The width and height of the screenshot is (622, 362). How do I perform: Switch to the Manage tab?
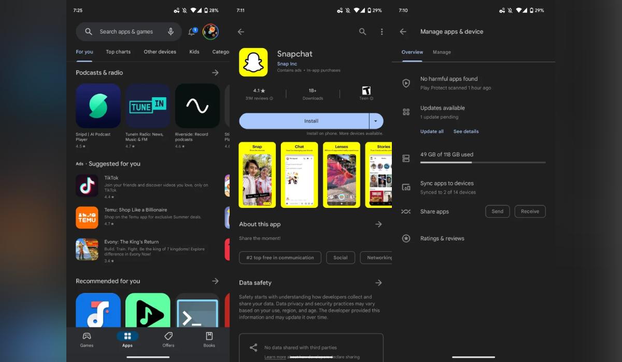tap(442, 52)
